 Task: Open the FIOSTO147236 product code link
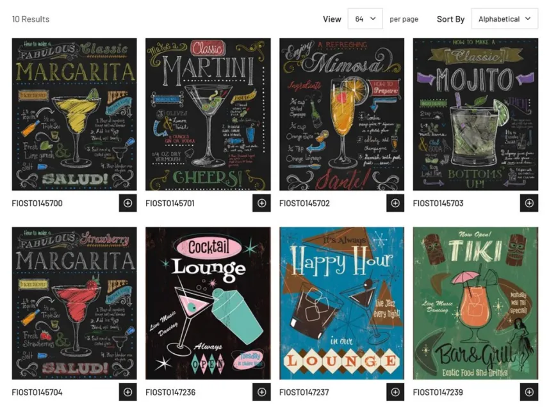170,392
